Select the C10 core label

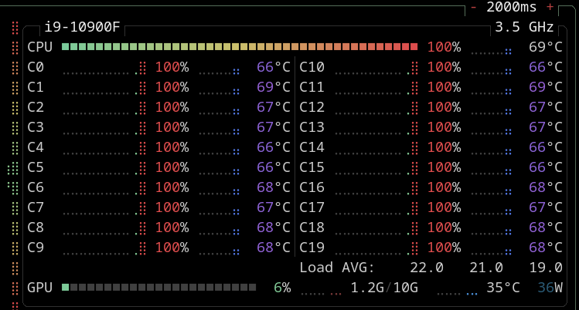click(x=312, y=67)
